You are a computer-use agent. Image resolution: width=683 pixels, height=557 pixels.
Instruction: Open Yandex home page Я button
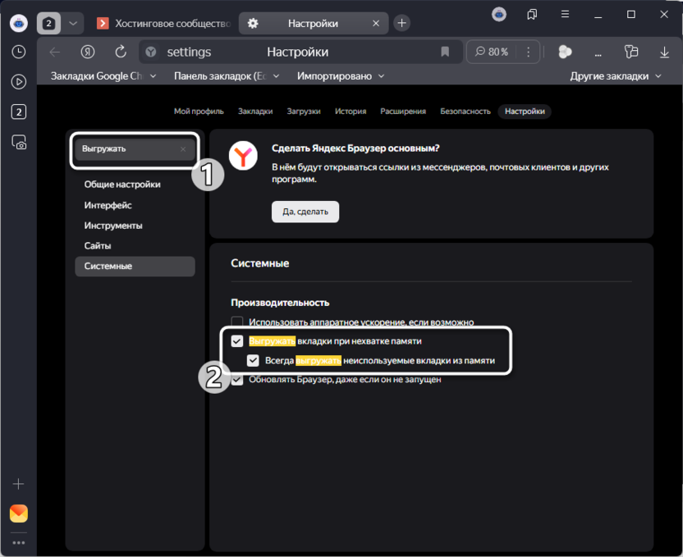coord(88,53)
